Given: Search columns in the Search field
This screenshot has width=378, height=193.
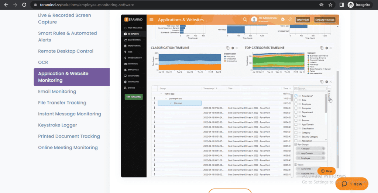Looking at the screenshot, I should click(312, 89).
